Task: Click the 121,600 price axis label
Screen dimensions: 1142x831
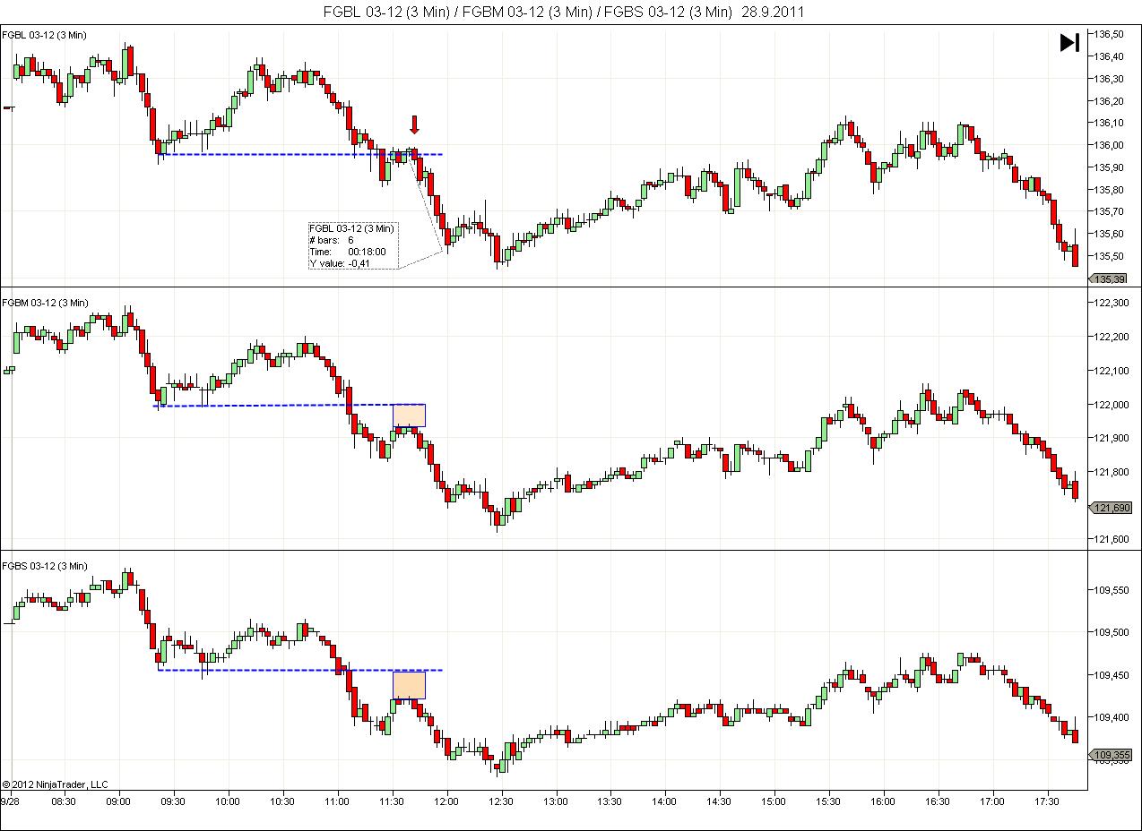Action: [1112, 539]
